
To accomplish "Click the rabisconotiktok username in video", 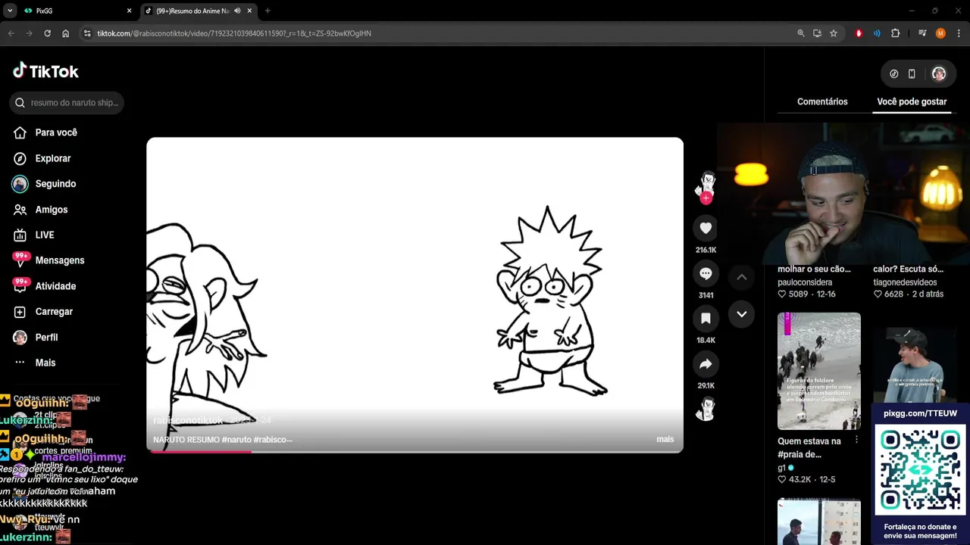I will point(188,420).
